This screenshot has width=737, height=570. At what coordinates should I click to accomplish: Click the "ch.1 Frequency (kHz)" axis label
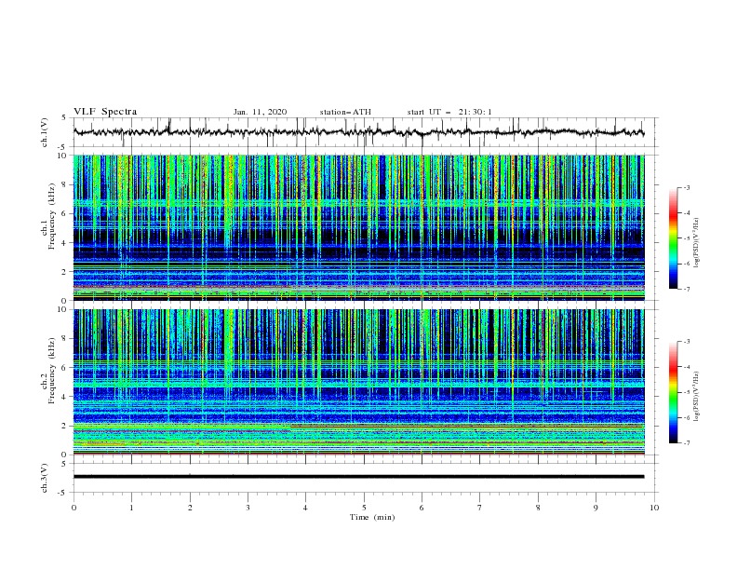(x=48, y=216)
